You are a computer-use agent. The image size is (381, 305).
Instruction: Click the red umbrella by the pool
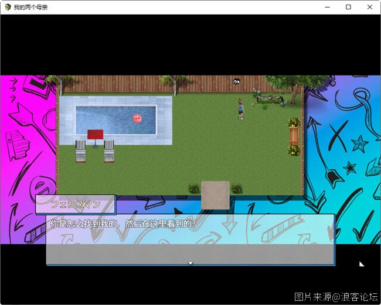[95, 135]
